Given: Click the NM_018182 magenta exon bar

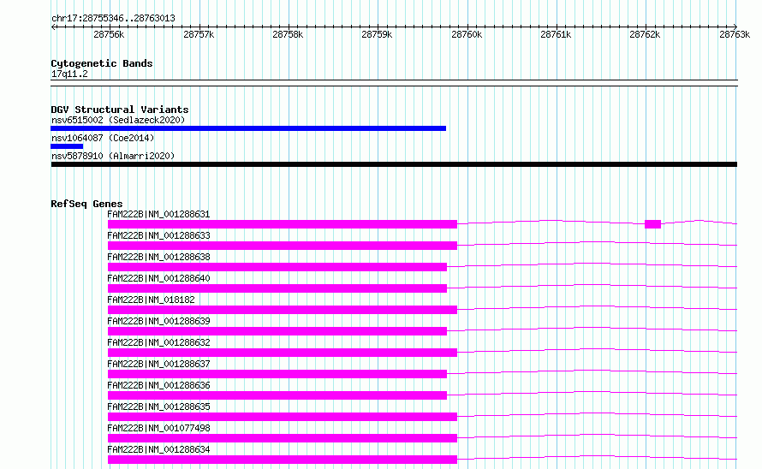Looking at the screenshot, I should point(283,310).
